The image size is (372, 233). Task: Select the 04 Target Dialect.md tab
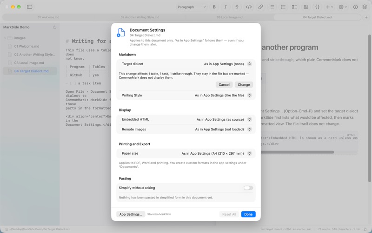click(x=317, y=17)
